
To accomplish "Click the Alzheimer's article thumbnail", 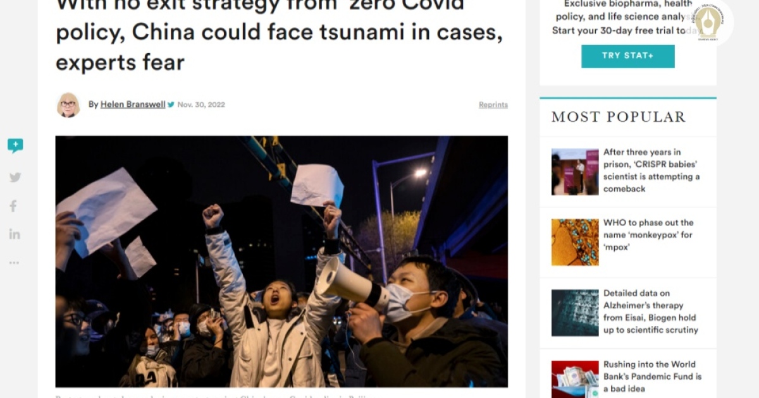I will 575,313.
